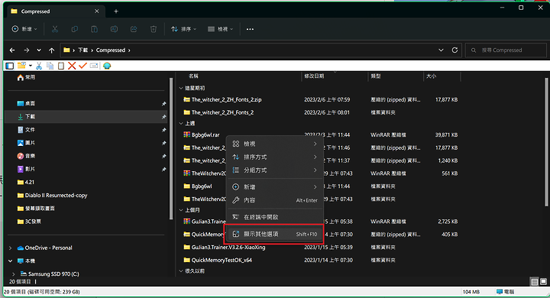550x298 pixels.
Task: Expand the OneDrive - Personal tree node
Action: pyautogui.click(x=10, y=248)
